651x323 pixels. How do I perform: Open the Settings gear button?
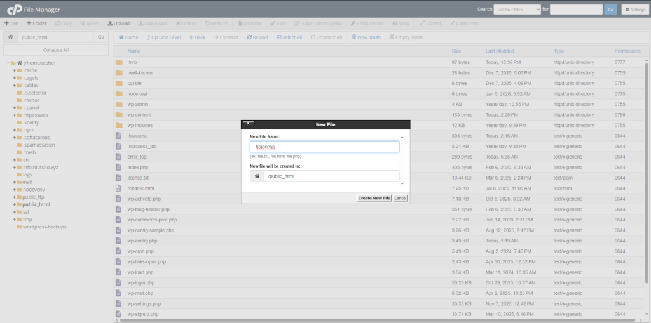(635, 10)
